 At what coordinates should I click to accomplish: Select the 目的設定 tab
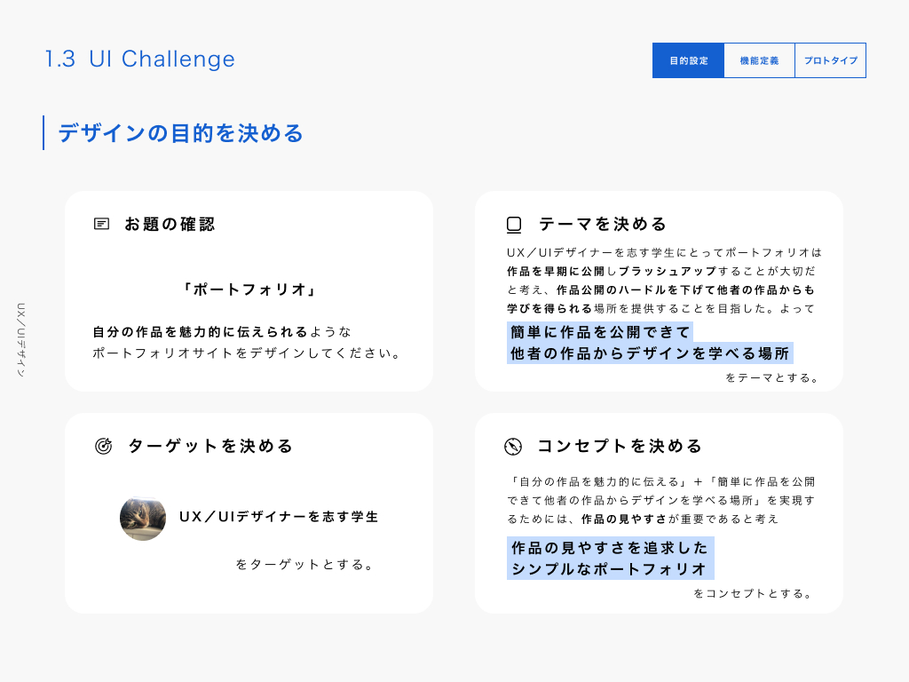pos(688,60)
